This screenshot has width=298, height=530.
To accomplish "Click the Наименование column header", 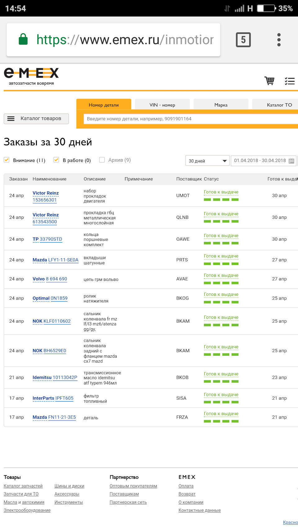I will (49, 179).
